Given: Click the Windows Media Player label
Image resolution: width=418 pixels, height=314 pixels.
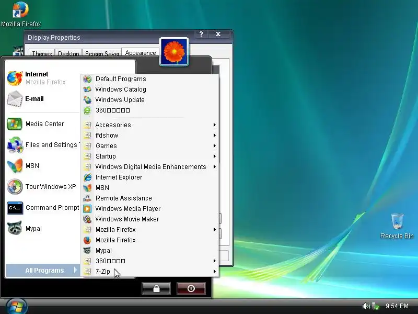Looking at the screenshot, I should [128, 208].
